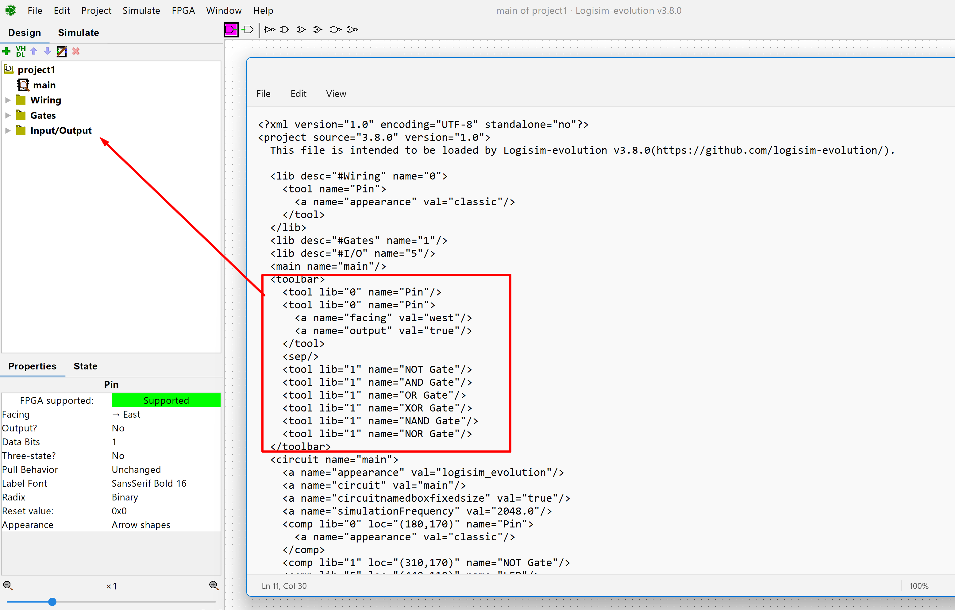Change the Data Bits value
Image resolution: width=955 pixels, height=610 pixels.
166,442
